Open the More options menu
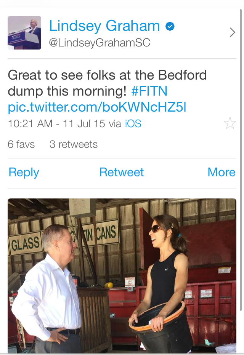Screen dimensions: 244x355 coord(221,172)
